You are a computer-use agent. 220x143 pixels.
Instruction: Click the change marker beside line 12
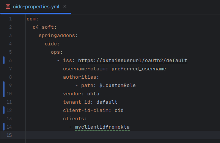click(x=4, y=110)
